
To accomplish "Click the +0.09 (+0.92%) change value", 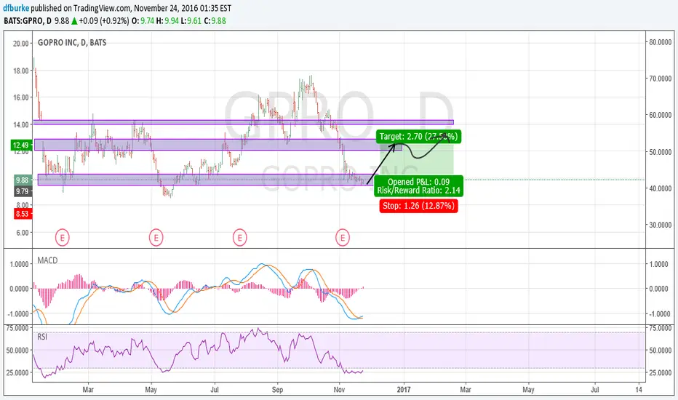I will pyautogui.click(x=104, y=21).
